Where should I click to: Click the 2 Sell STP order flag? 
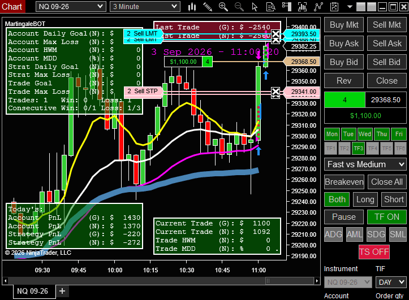point(143,91)
